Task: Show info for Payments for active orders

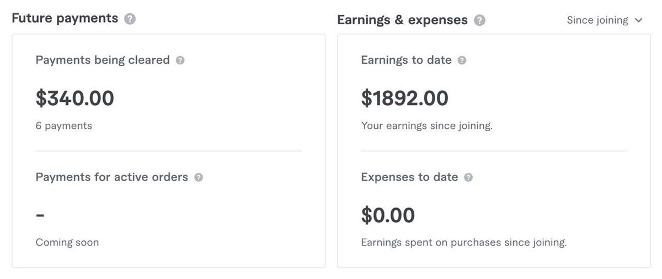Action: click(199, 178)
